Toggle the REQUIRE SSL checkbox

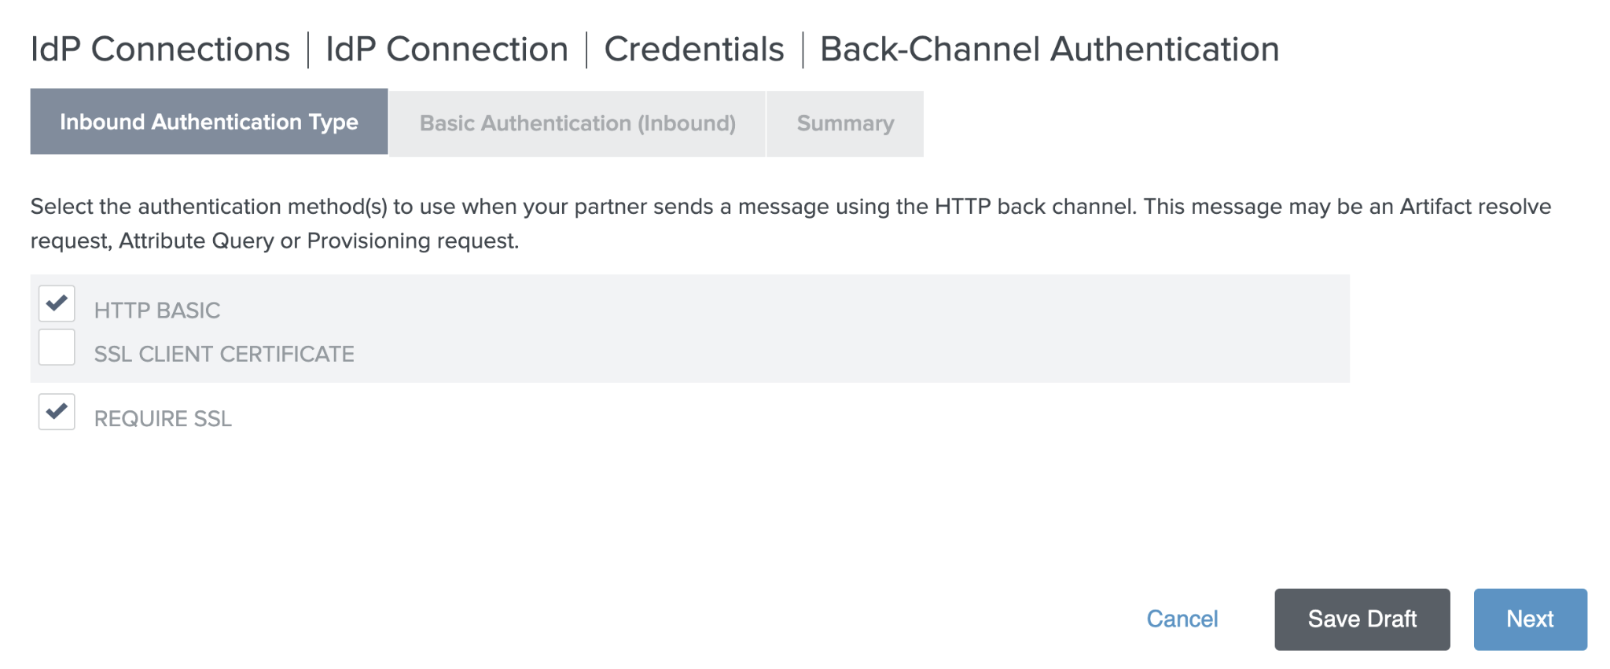[57, 412]
